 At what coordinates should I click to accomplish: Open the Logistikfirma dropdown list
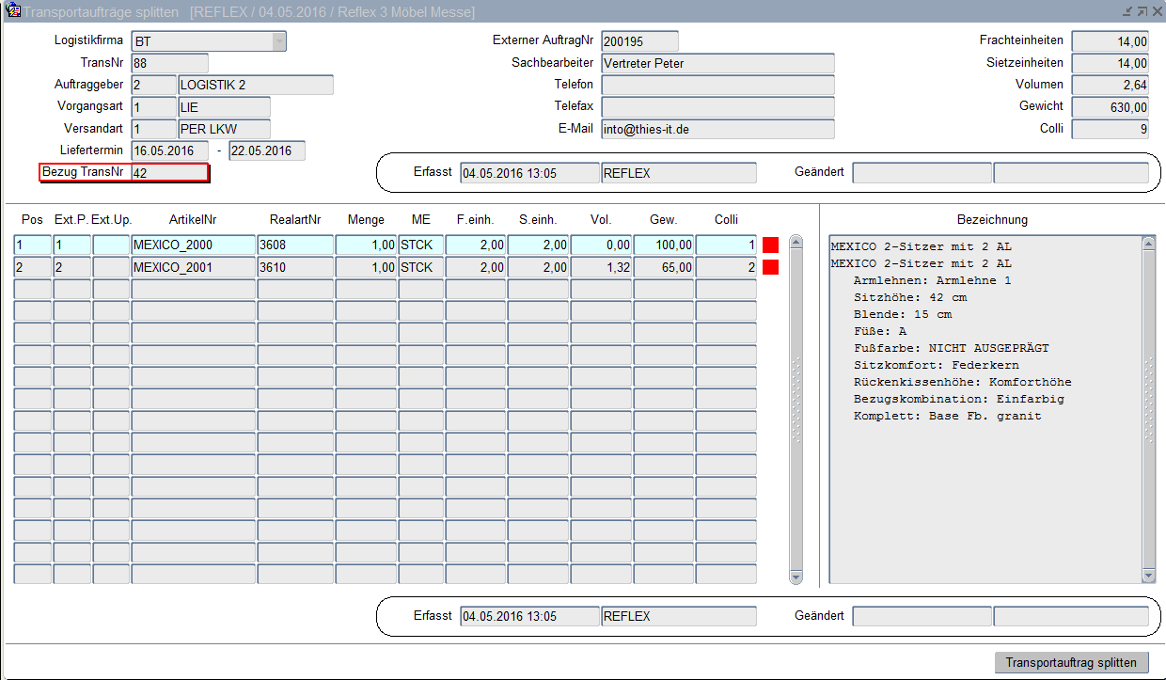point(278,41)
